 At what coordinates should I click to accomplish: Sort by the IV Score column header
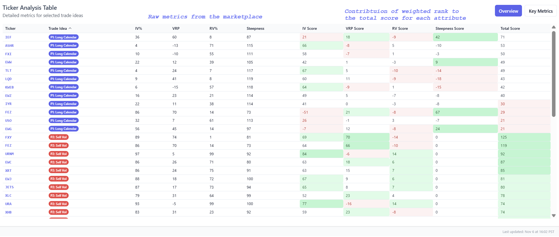[310, 28]
